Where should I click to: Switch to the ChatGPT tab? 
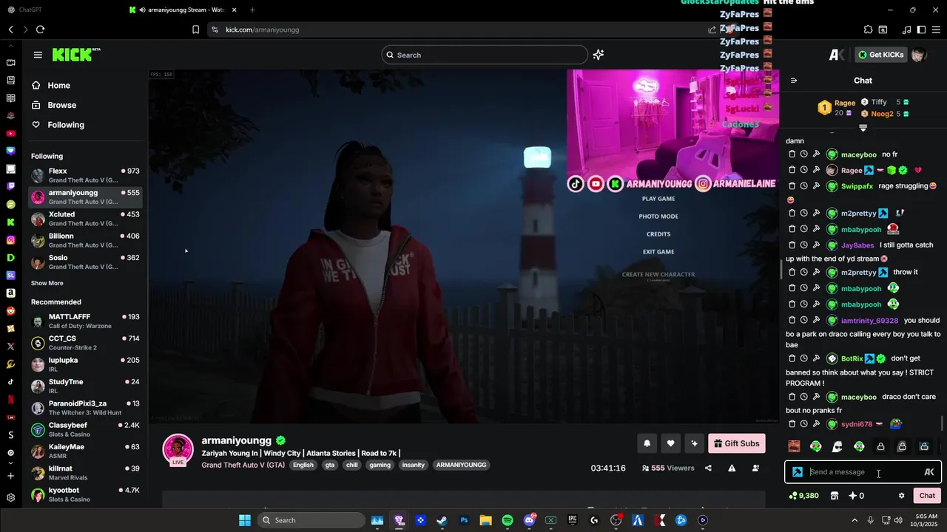[x=30, y=10]
